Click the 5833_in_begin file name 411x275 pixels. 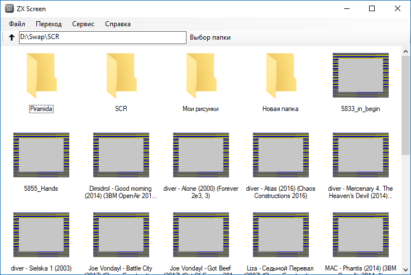click(360, 109)
